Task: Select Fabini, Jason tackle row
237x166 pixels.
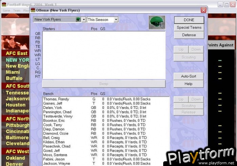Action: (106, 159)
